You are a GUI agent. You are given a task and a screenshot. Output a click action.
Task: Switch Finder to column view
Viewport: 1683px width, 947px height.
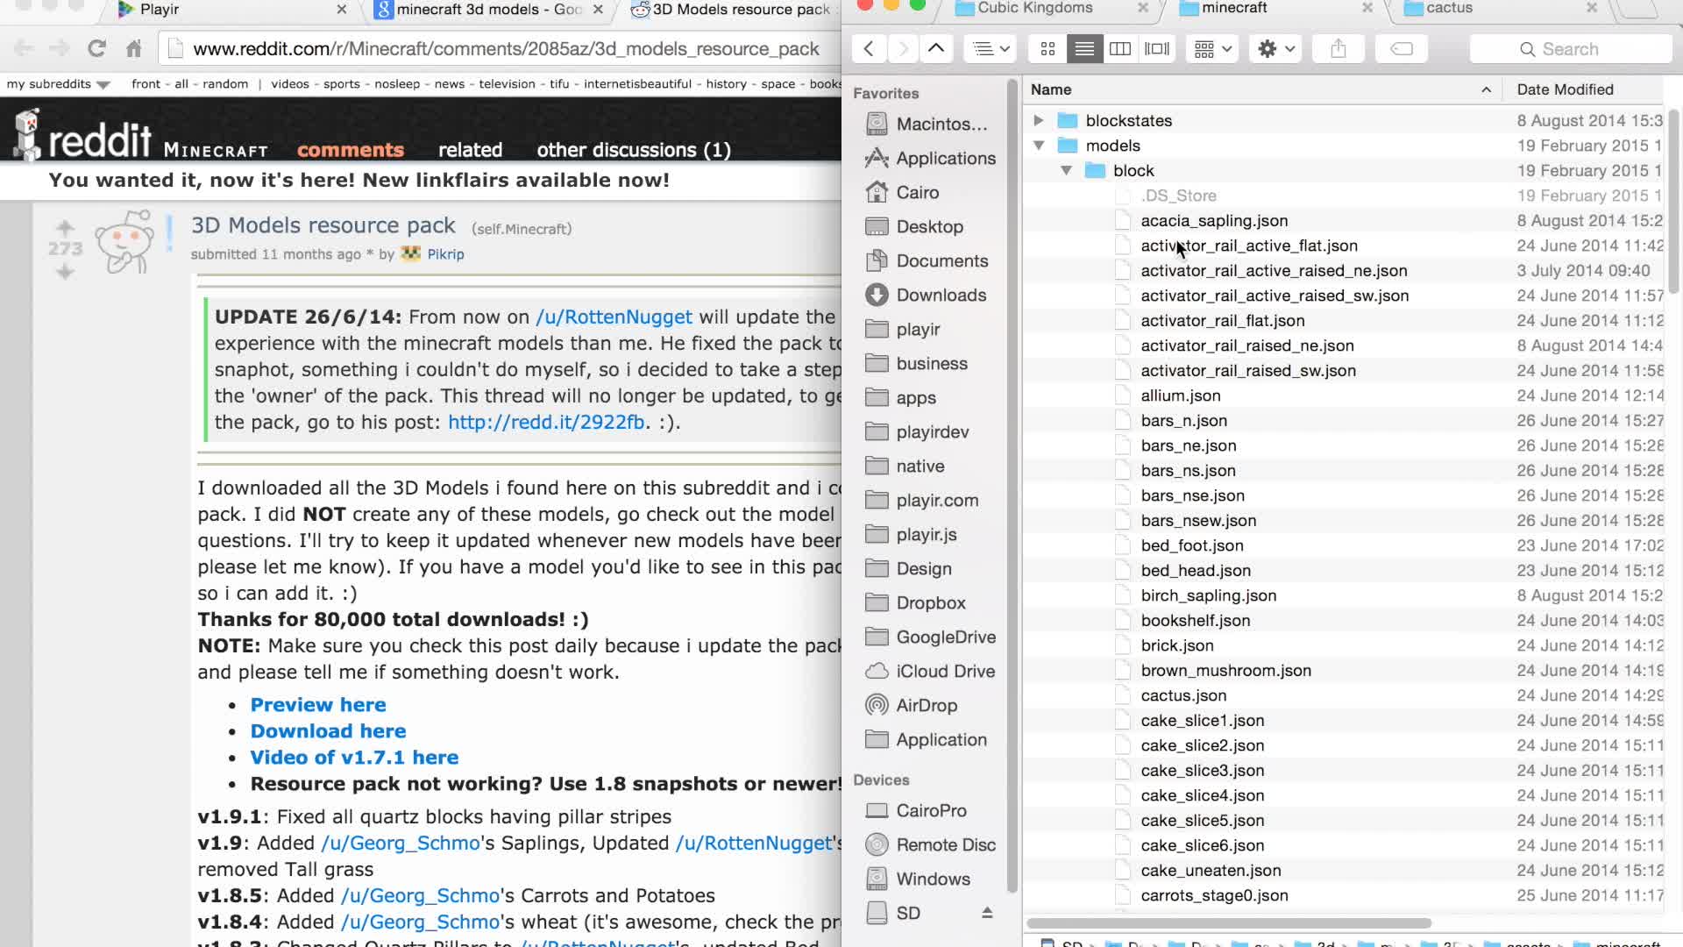pos(1120,49)
